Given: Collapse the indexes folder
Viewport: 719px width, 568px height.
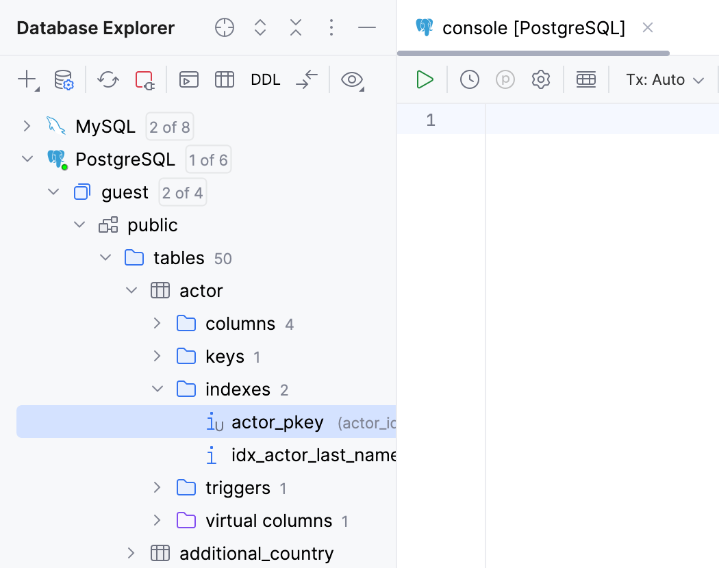Looking at the screenshot, I should 157,389.
